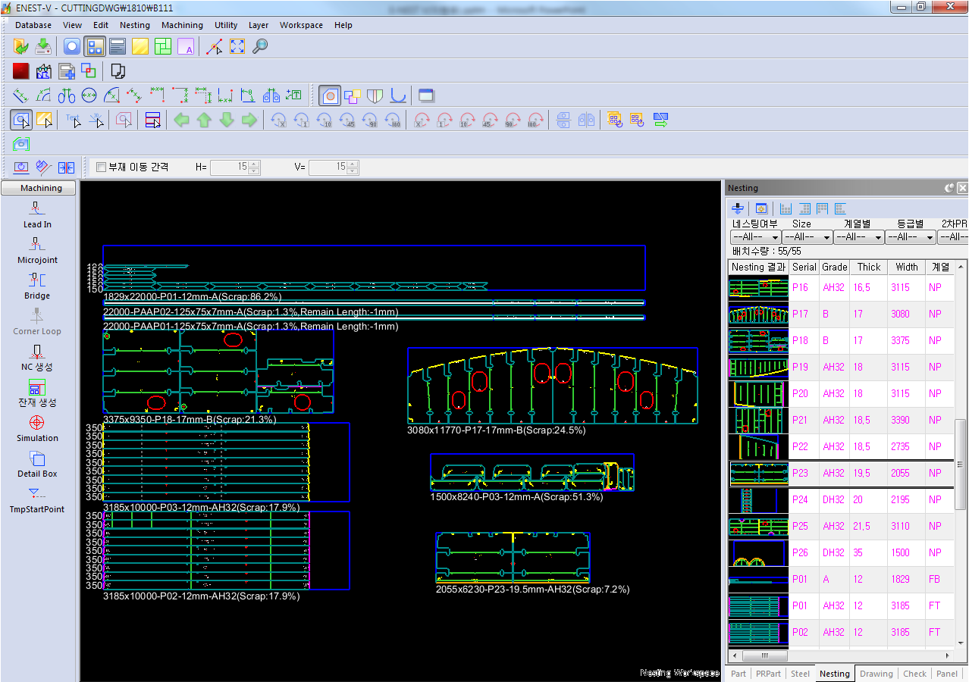
Task: Click the Text select cursor tool
Action: point(74,120)
